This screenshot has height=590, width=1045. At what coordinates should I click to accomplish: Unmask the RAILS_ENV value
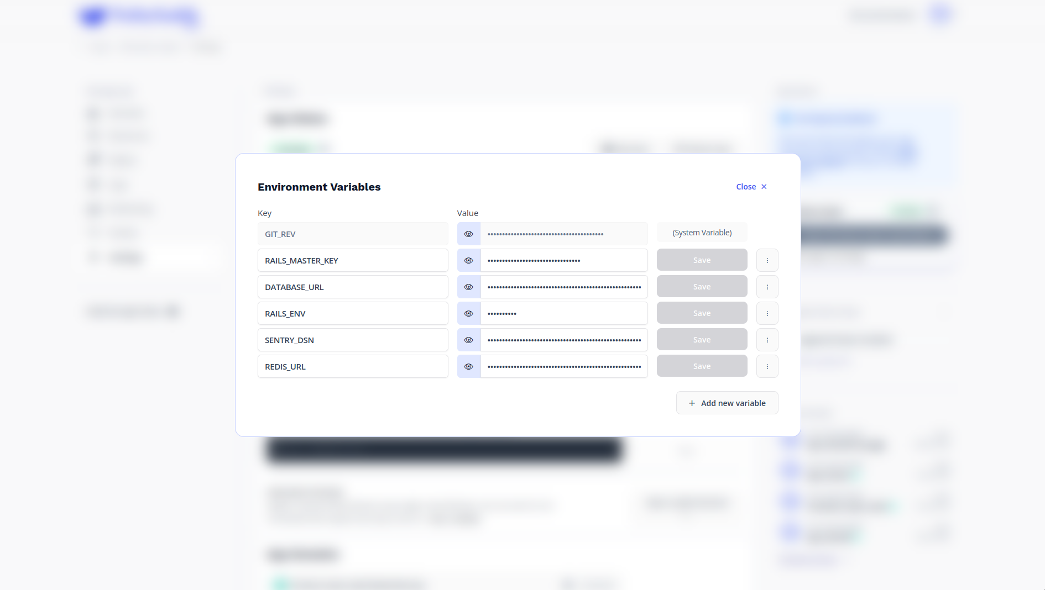[468, 313]
